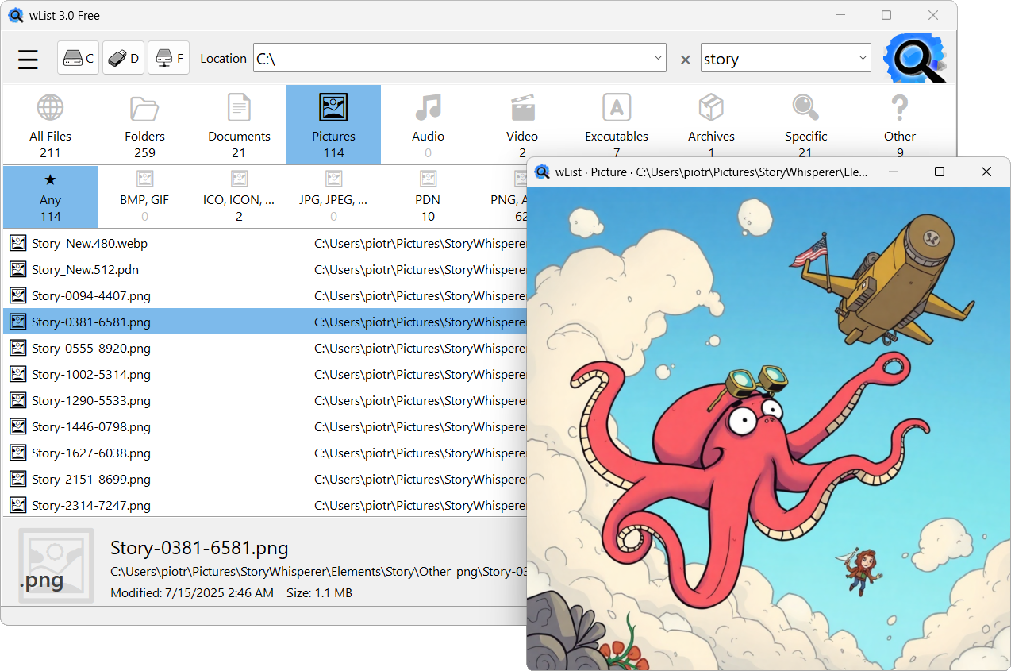The image size is (1011, 671).
Task: Open the Location path dropdown
Action: click(657, 58)
